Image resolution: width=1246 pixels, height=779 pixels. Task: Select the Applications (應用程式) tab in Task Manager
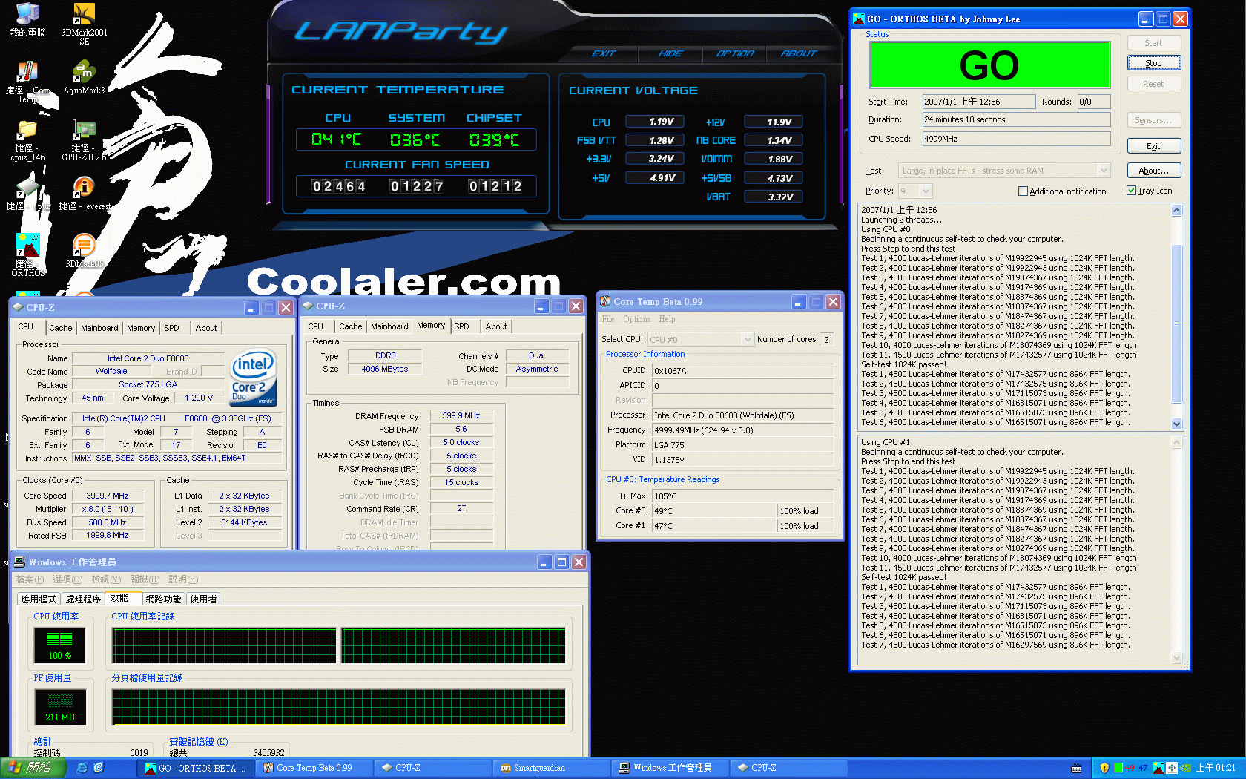[x=39, y=599]
